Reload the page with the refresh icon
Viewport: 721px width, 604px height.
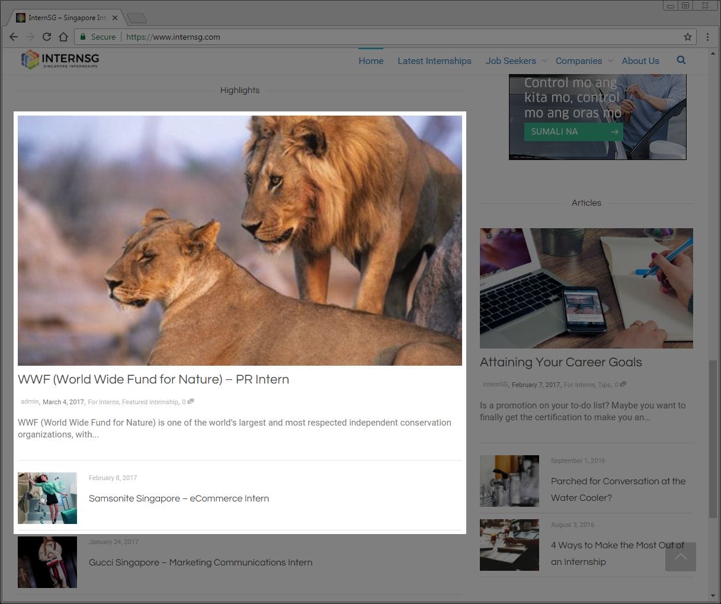pos(47,37)
